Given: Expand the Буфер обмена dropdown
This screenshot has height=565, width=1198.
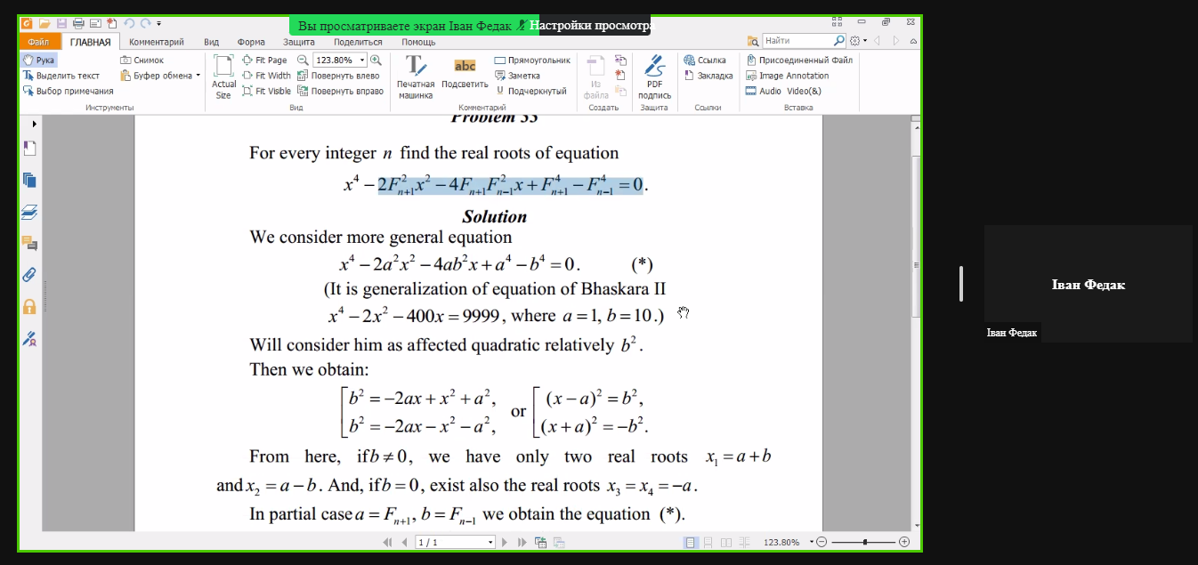Looking at the screenshot, I should pyautogui.click(x=198, y=76).
